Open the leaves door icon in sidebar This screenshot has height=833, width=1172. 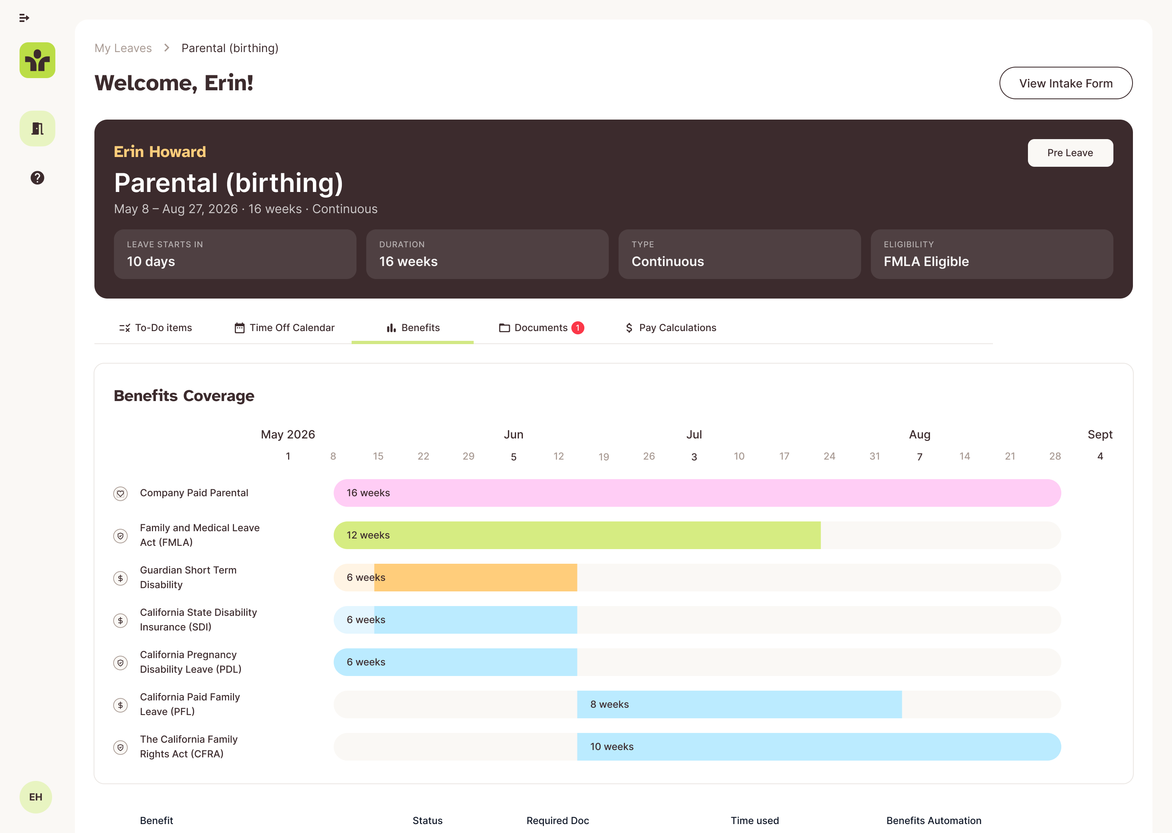tap(37, 129)
